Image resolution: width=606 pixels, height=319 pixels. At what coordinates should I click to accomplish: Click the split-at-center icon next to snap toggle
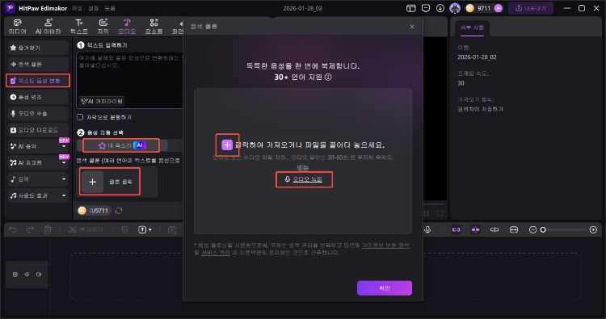(494, 230)
